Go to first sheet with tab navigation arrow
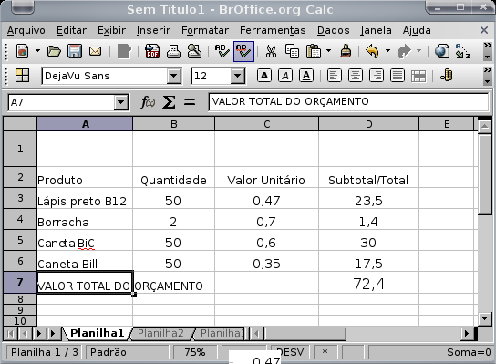Viewport: 496px width, 364px height. (10, 333)
